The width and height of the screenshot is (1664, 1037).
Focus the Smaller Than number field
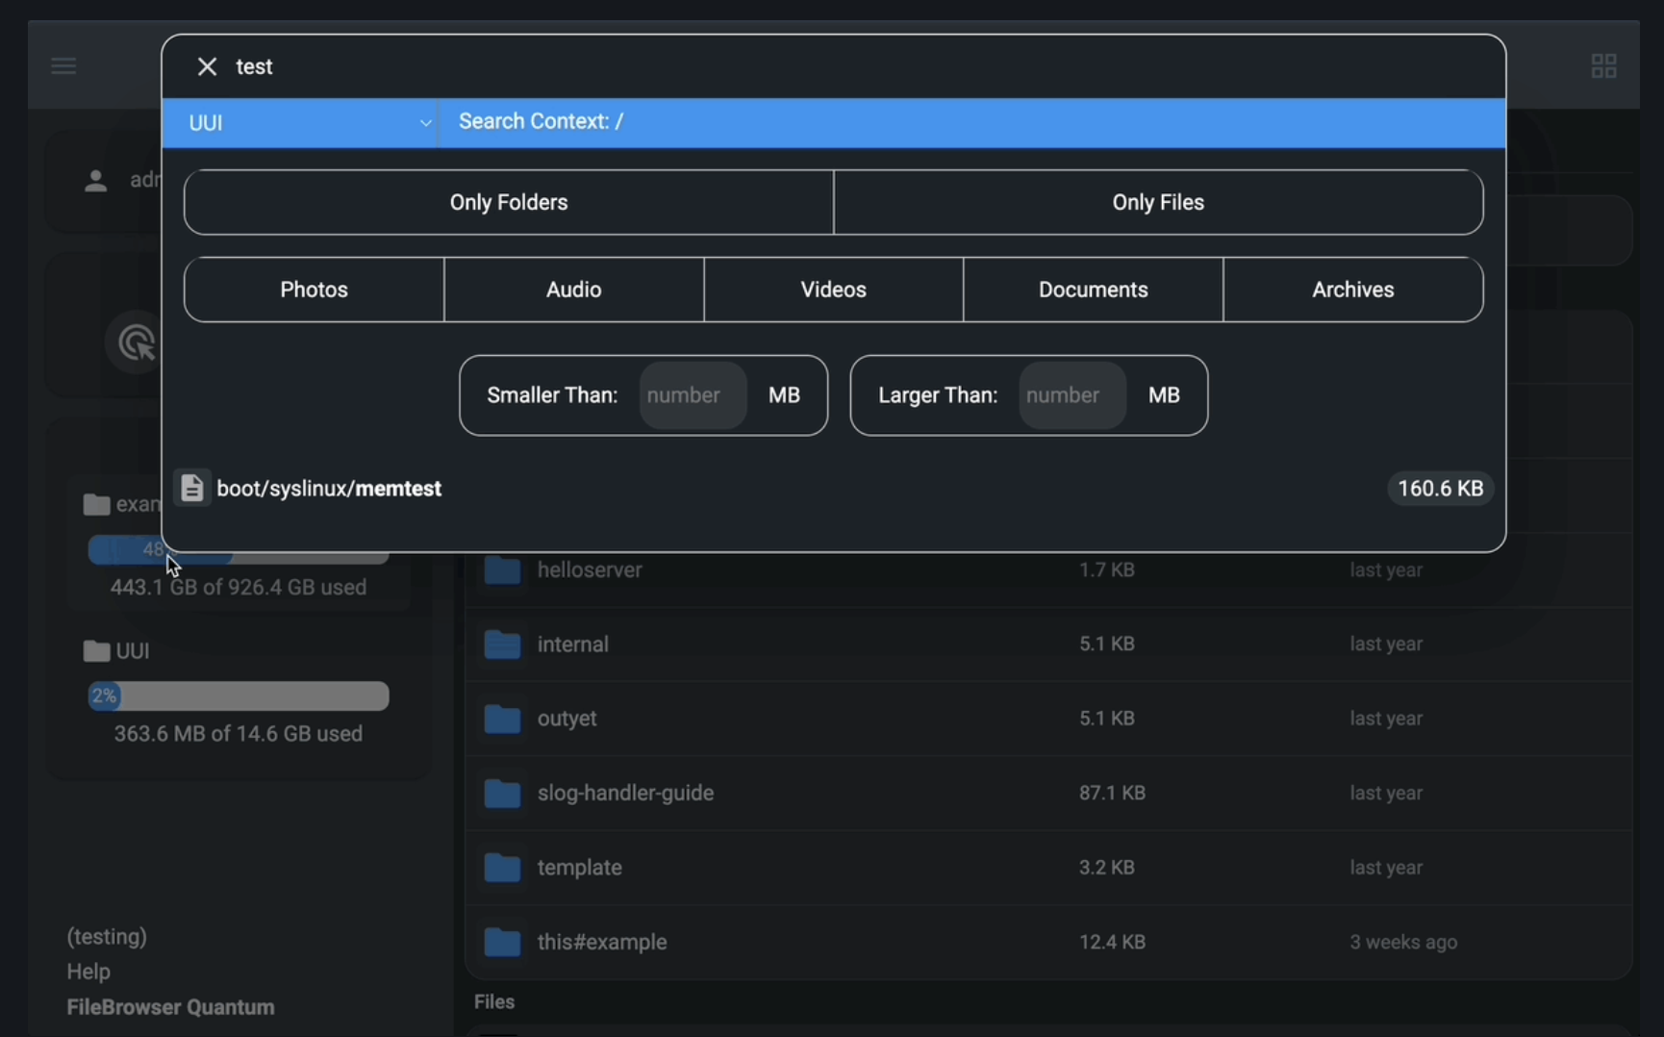coord(693,395)
